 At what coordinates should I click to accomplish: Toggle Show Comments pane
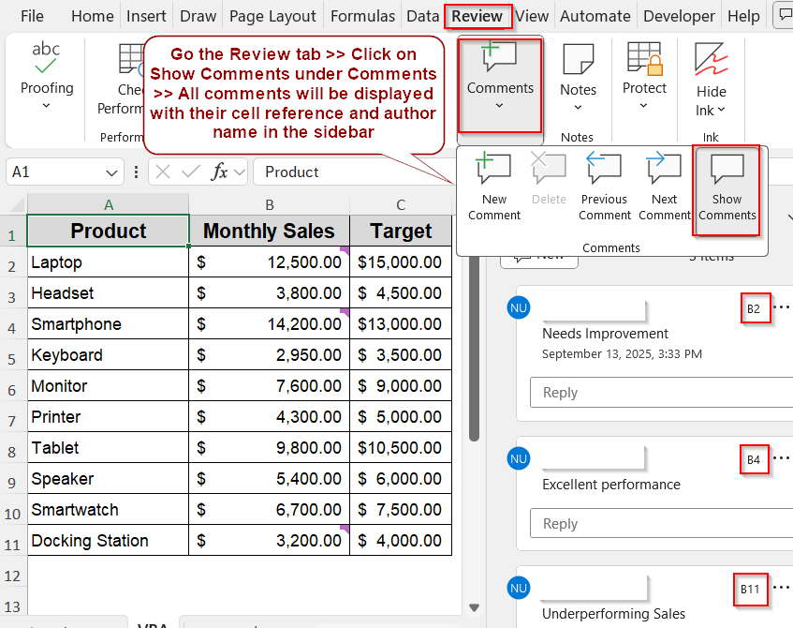(x=727, y=189)
